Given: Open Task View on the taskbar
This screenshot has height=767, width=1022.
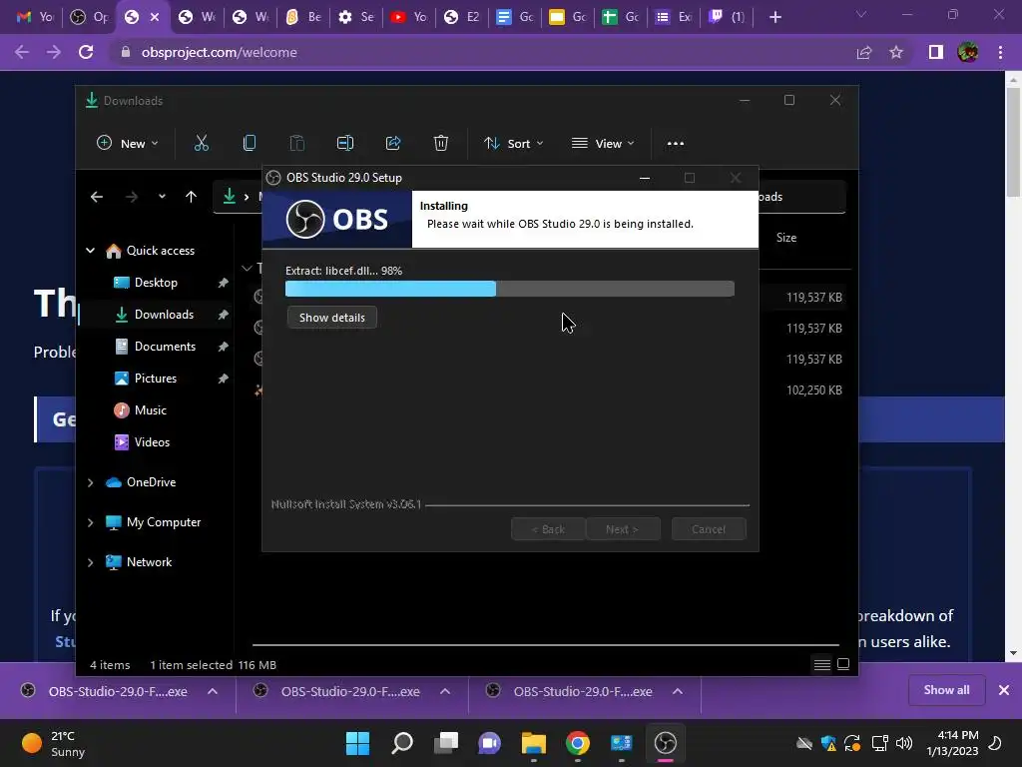Looking at the screenshot, I should point(446,743).
